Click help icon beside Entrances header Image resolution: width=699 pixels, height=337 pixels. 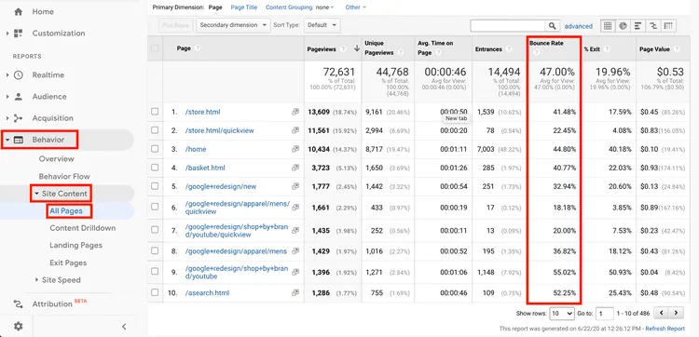click(508, 49)
